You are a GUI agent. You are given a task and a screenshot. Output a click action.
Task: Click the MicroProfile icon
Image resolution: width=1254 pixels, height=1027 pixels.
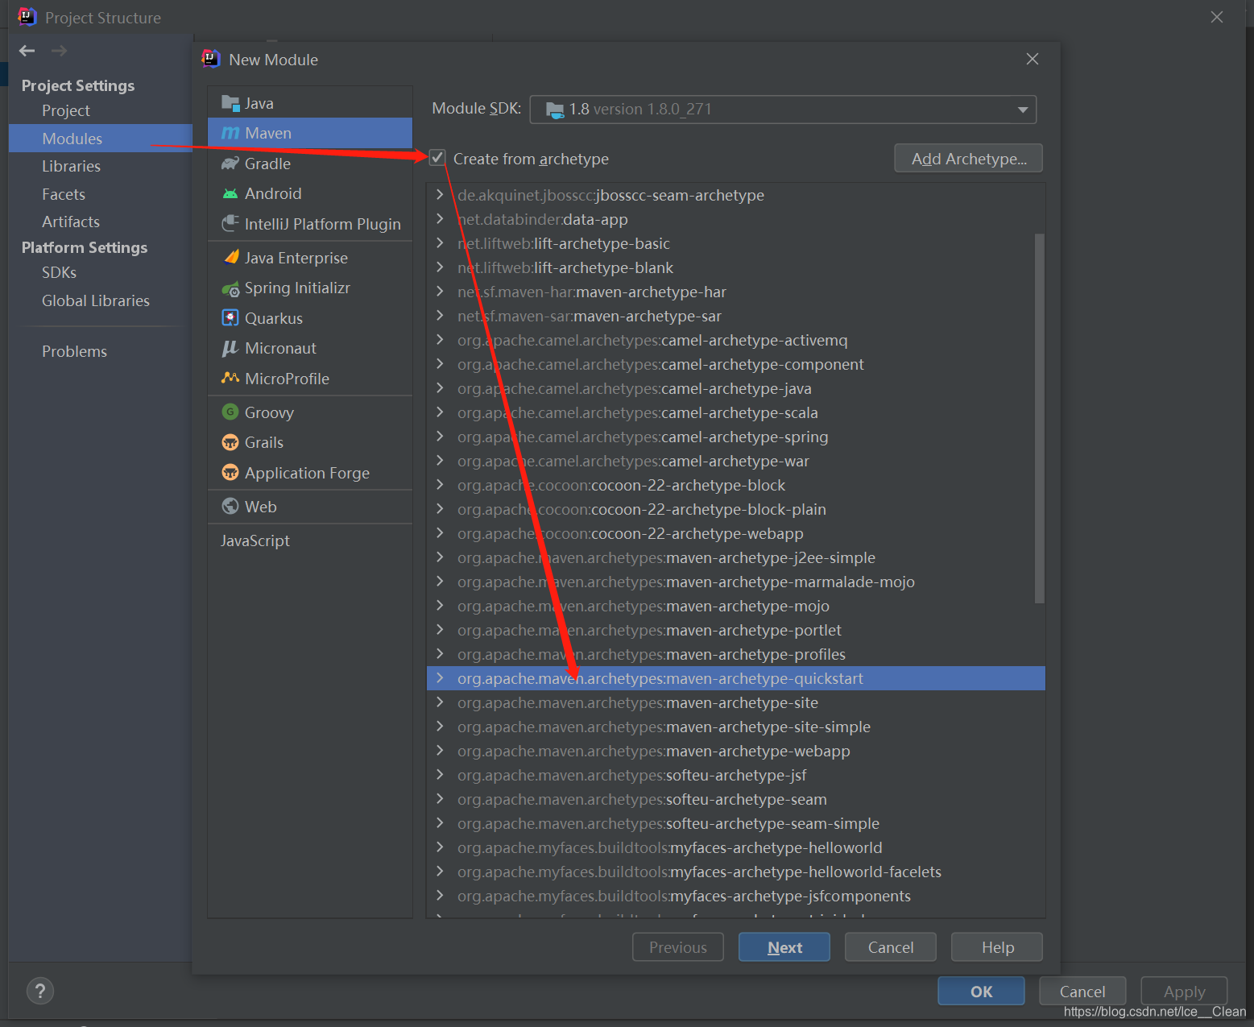230,378
